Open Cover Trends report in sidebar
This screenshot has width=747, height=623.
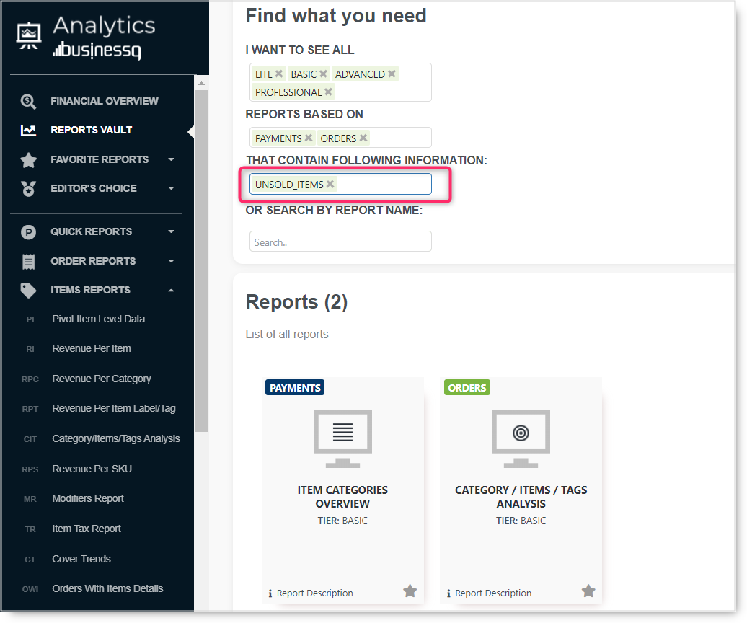[x=81, y=559]
